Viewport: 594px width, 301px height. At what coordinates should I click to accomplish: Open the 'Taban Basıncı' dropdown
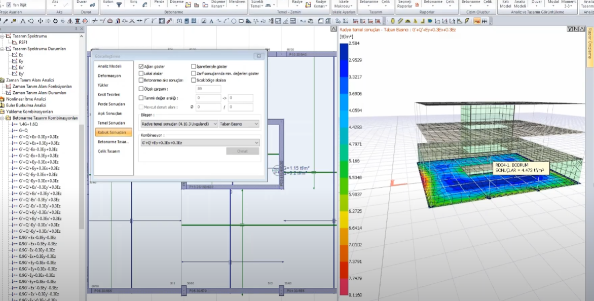coord(239,124)
